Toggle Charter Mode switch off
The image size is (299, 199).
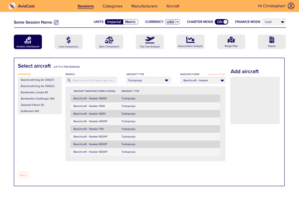(221, 22)
